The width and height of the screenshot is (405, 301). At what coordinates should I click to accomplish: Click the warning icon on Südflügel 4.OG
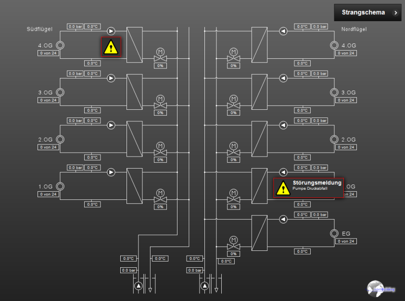coord(111,47)
